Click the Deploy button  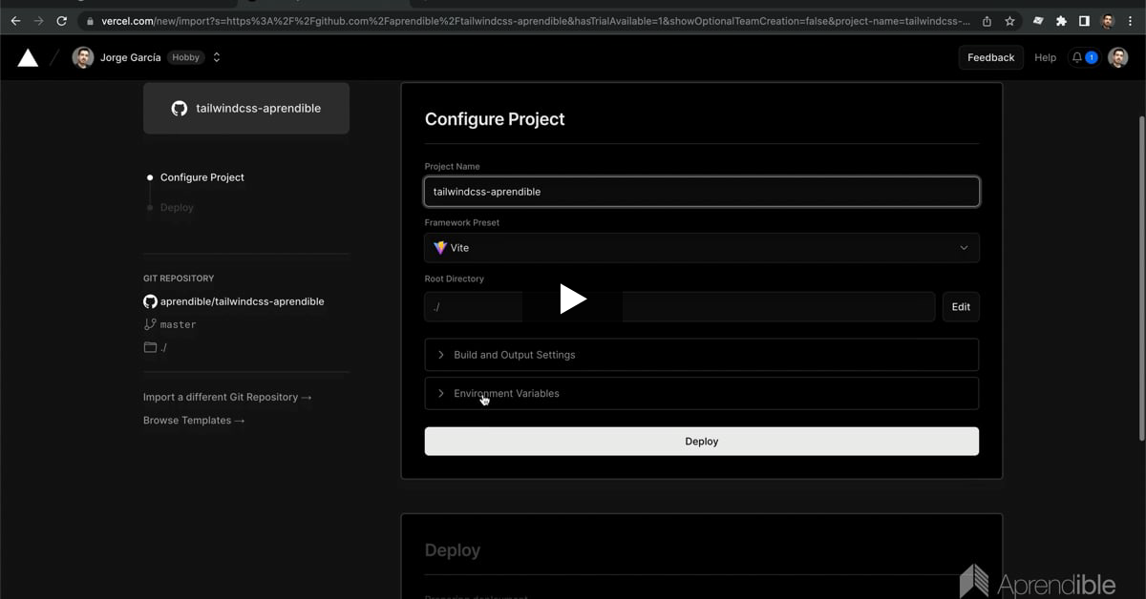pos(702,442)
